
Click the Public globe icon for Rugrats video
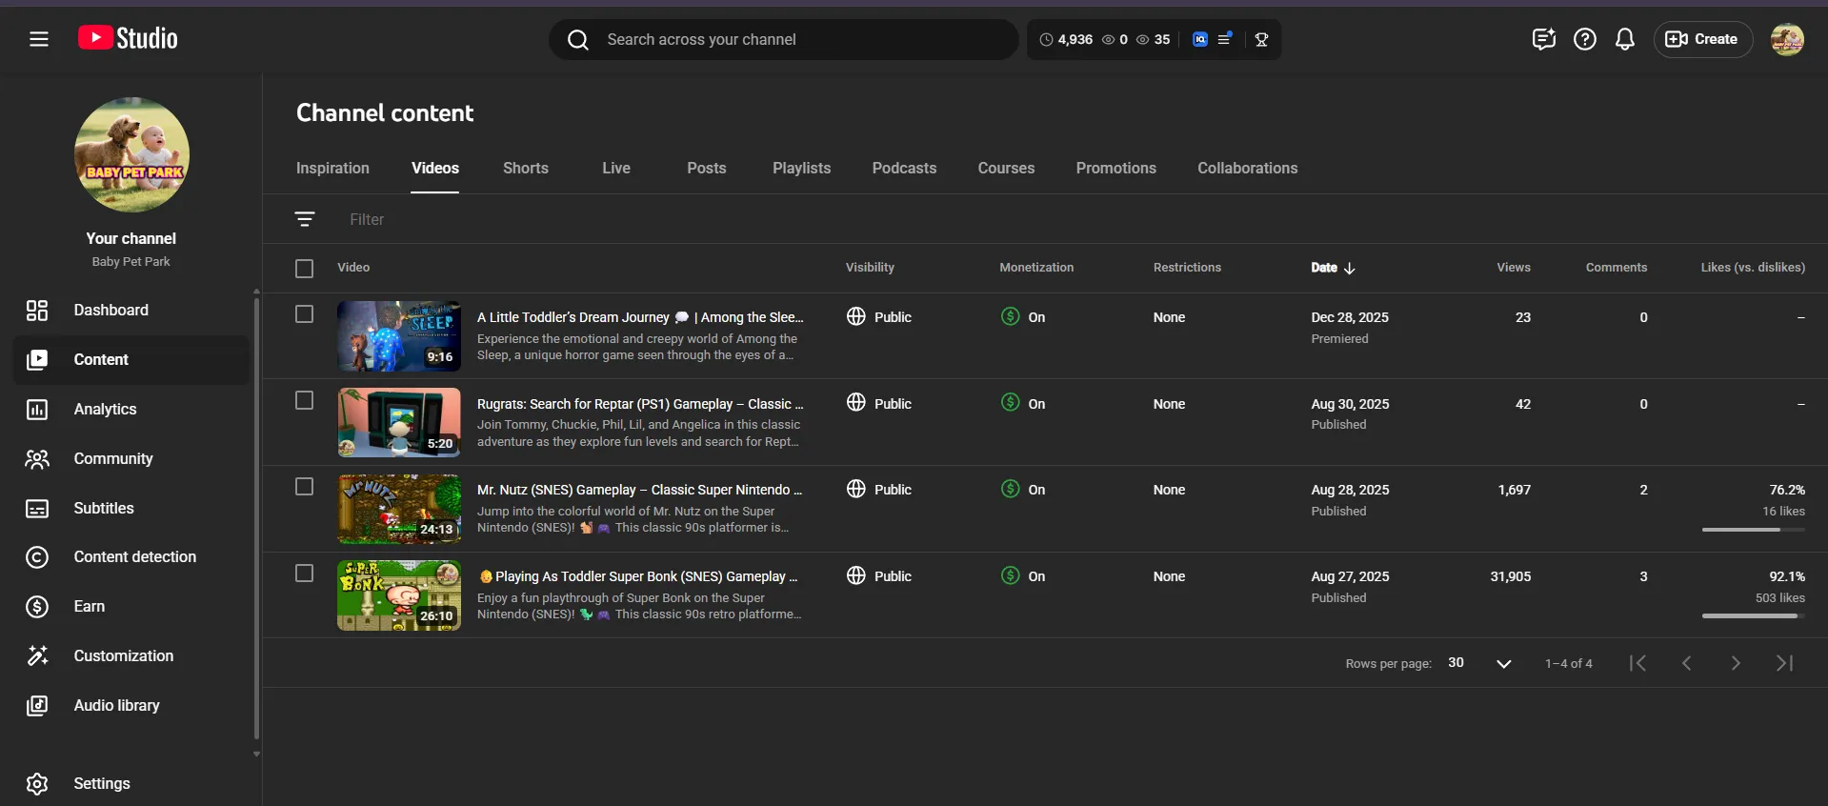coord(856,403)
